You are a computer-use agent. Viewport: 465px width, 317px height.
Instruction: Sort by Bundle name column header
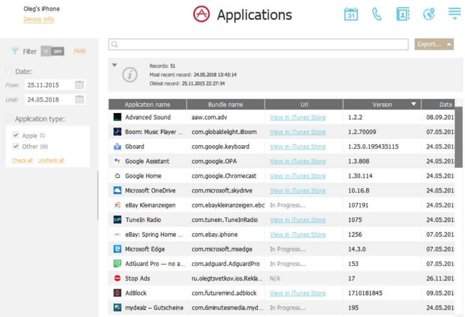[225, 104]
